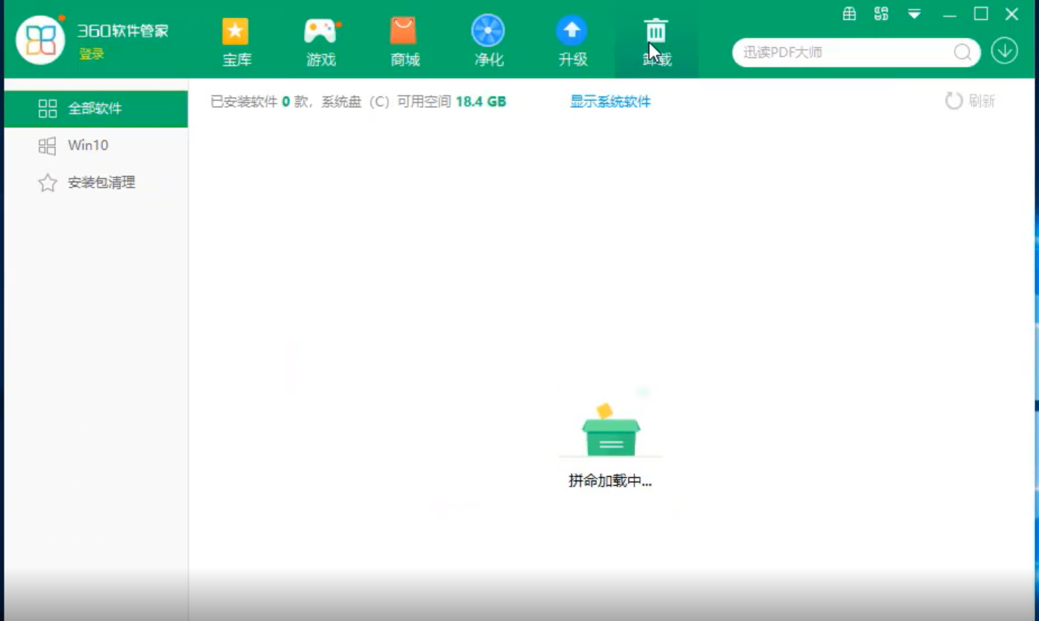Show system software via 显示系统软件 link
The height and width of the screenshot is (621, 1039).
(610, 102)
